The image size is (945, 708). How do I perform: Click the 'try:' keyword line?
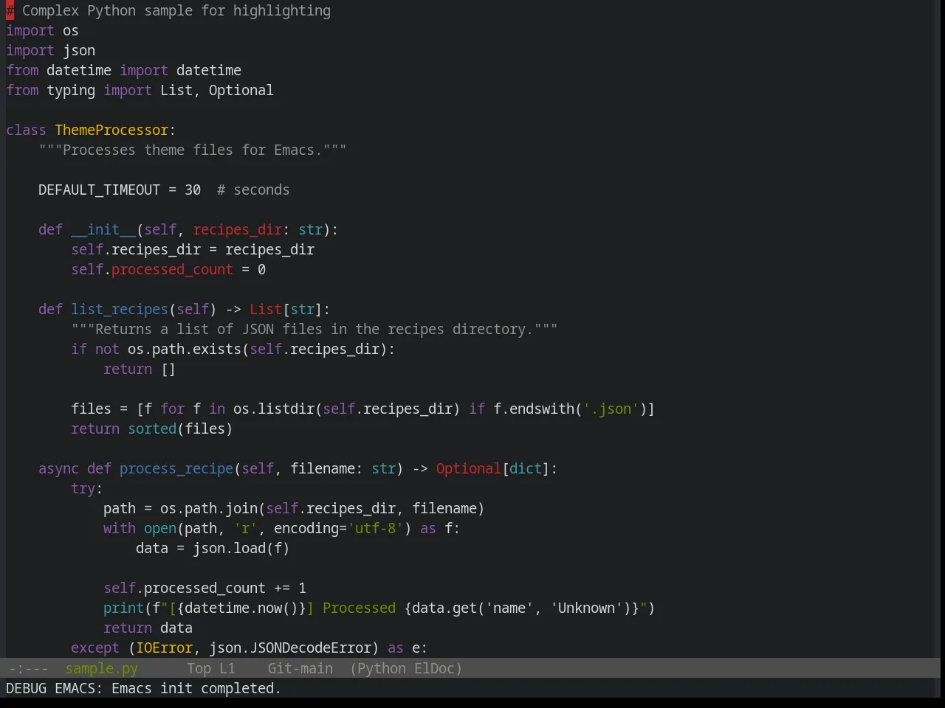click(x=86, y=488)
